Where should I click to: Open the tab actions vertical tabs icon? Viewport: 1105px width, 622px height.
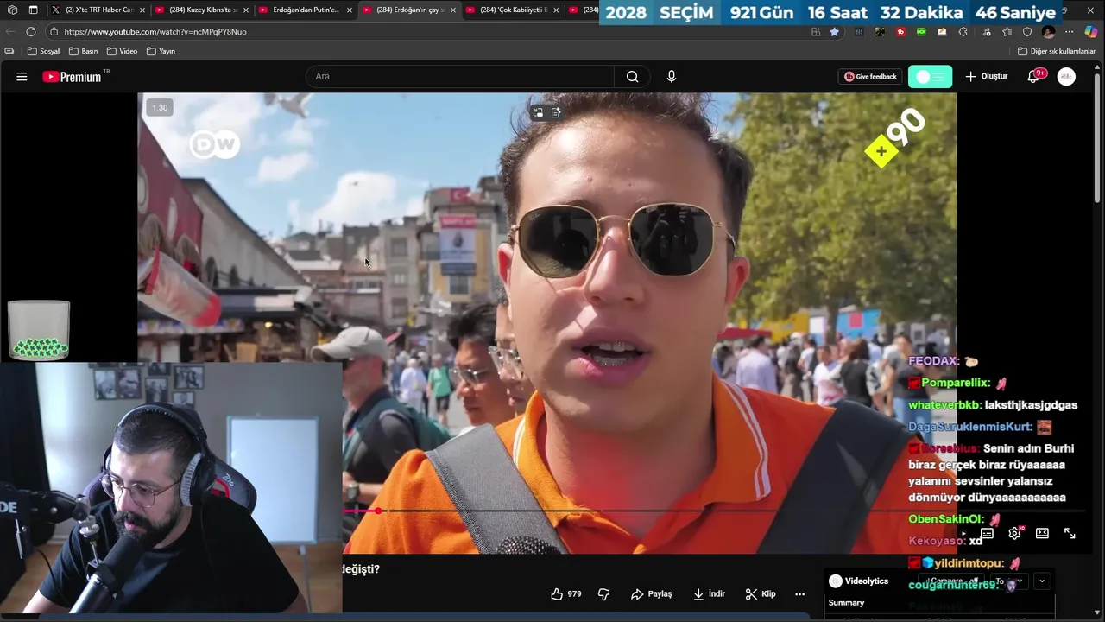(33, 10)
